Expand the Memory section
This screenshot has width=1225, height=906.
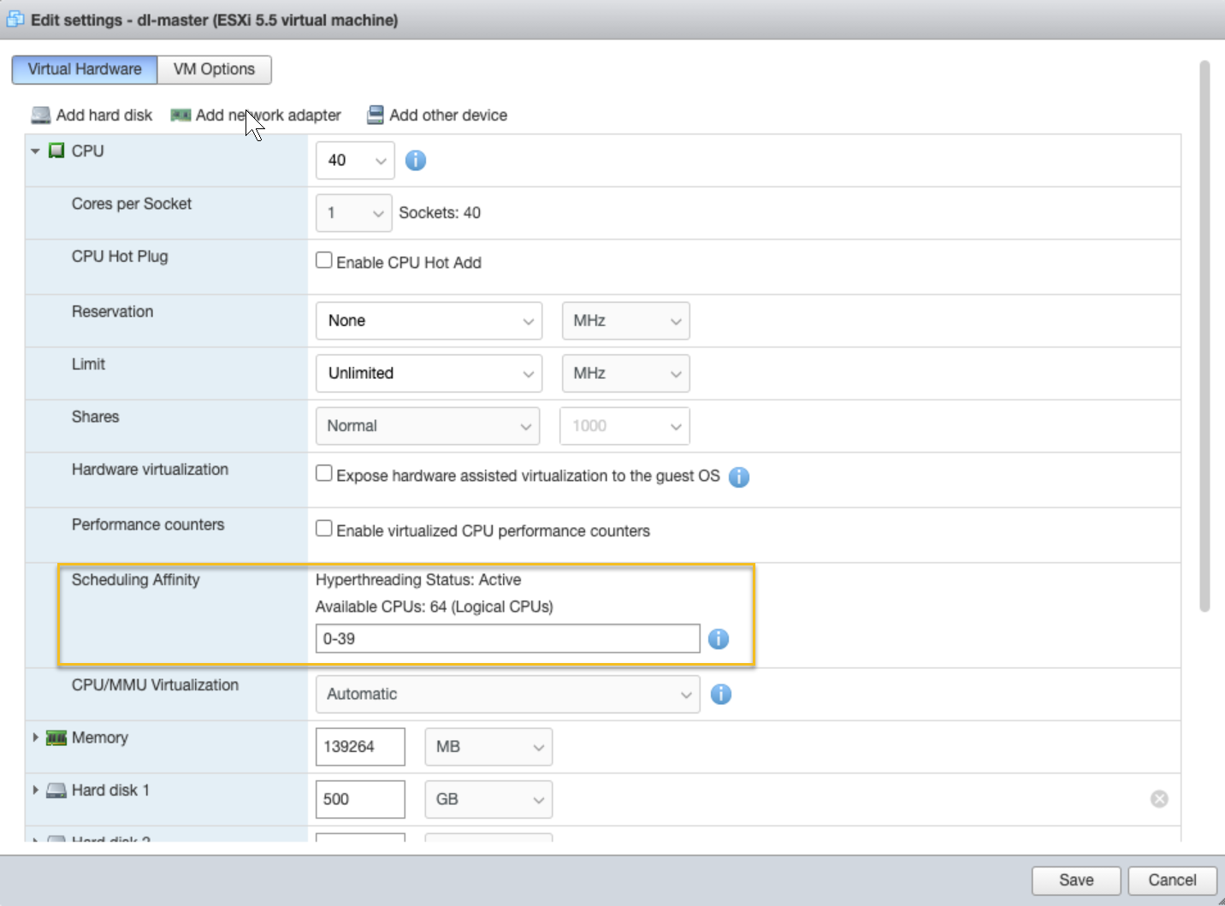pos(35,737)
